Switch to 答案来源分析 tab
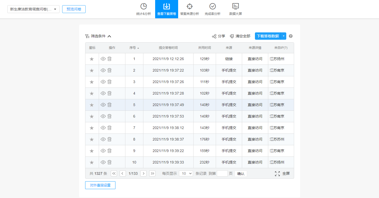The width and height of the screenshot is (379, 198). click(x=189, y=9)
